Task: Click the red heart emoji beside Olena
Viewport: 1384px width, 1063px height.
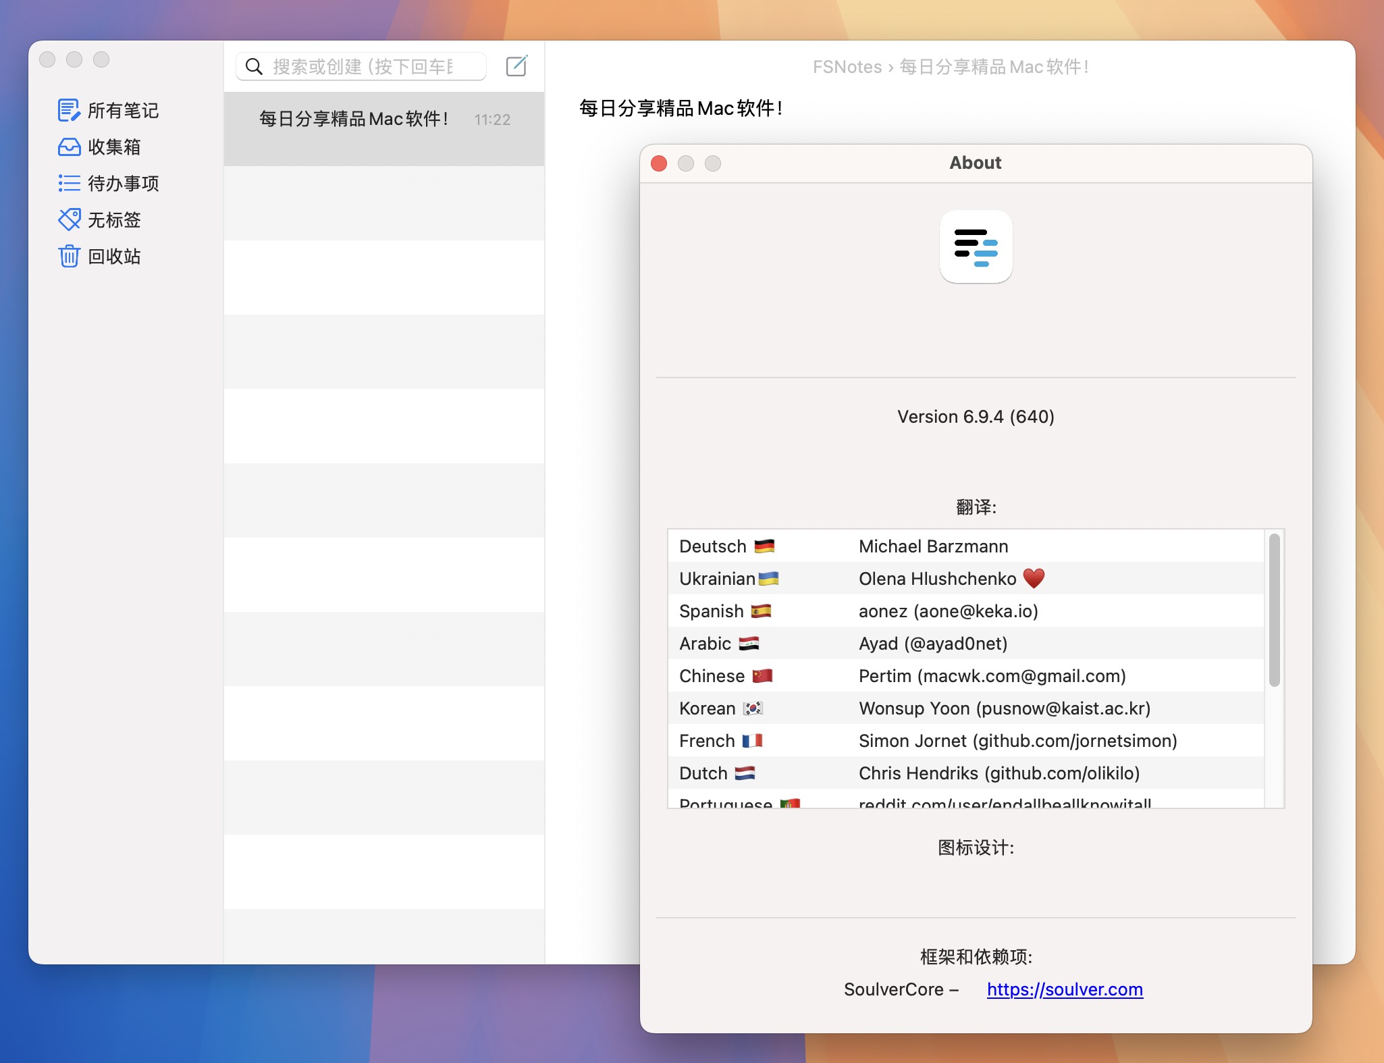Action: tap(1034, 578)
